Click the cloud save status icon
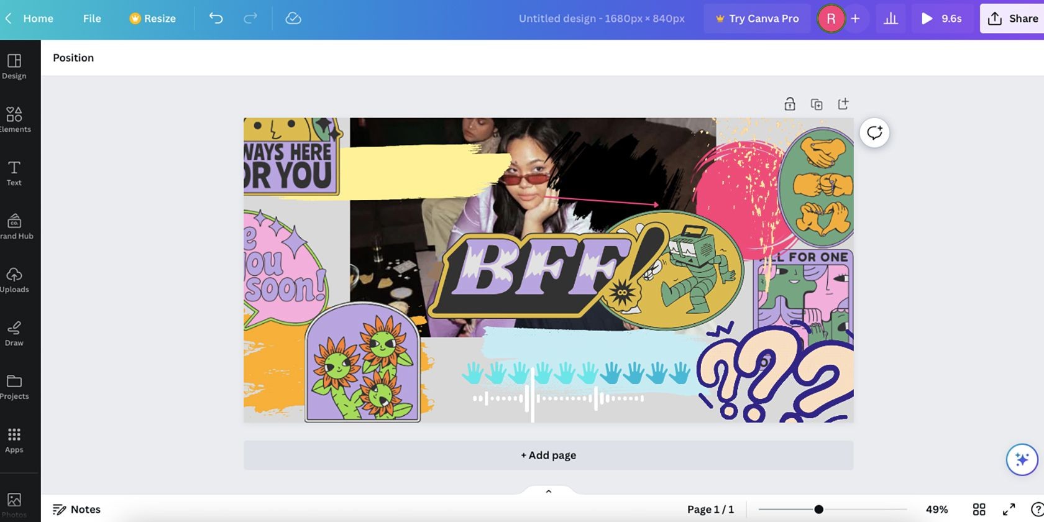Image resolution: width=1044 pixels, height=522 pixels. (x=293, y=19)
